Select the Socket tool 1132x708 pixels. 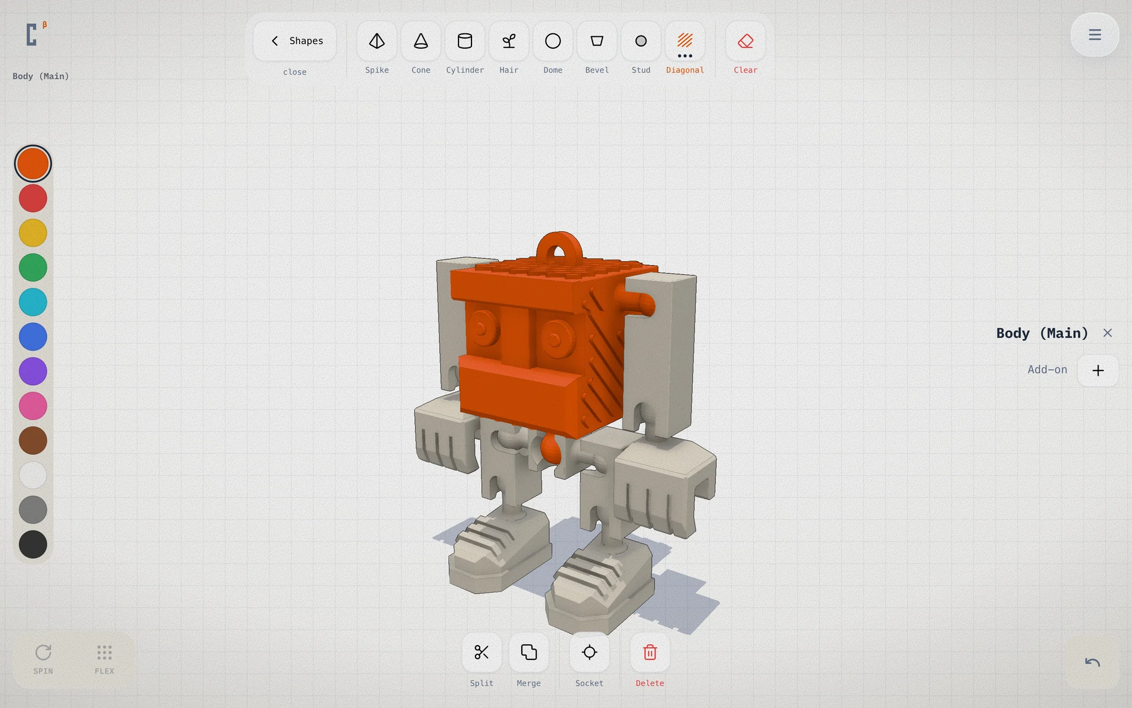(589, 652)
